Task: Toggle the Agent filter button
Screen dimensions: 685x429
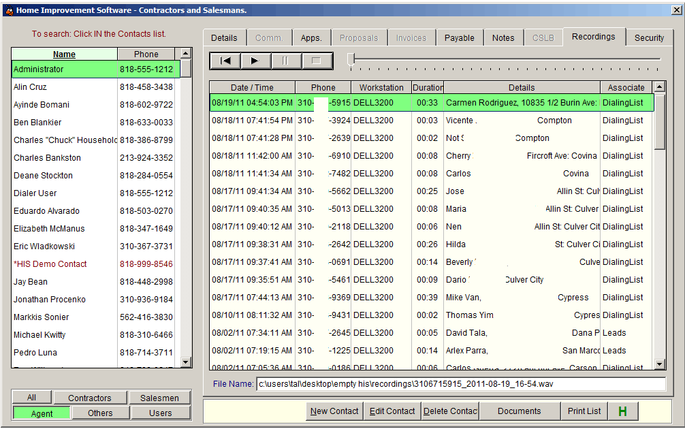Action: click(42, 413)
